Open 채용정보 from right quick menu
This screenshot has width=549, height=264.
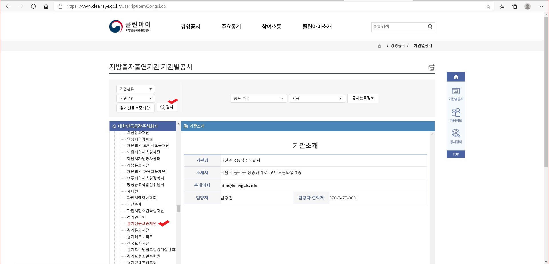coord(456,115)
